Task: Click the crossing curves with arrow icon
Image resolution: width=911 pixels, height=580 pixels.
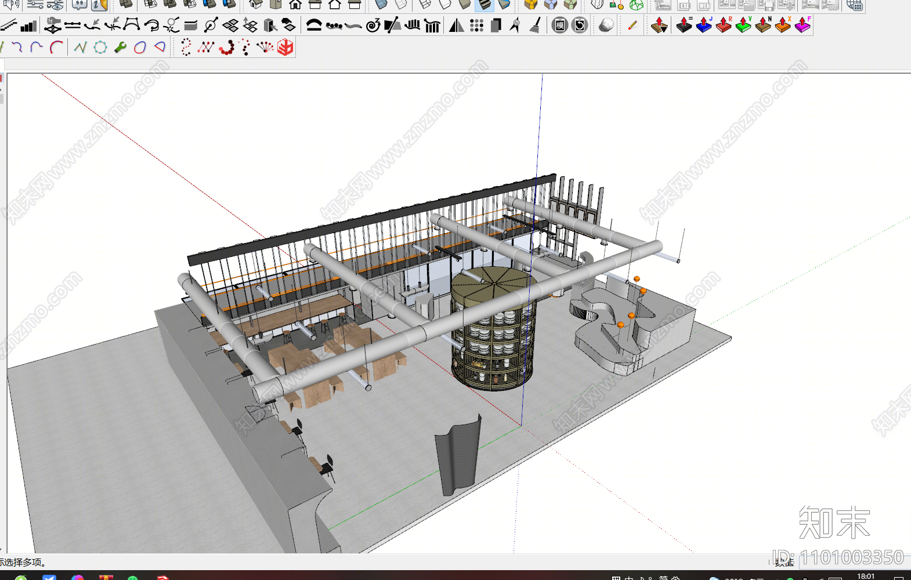Action: point(112,25)
